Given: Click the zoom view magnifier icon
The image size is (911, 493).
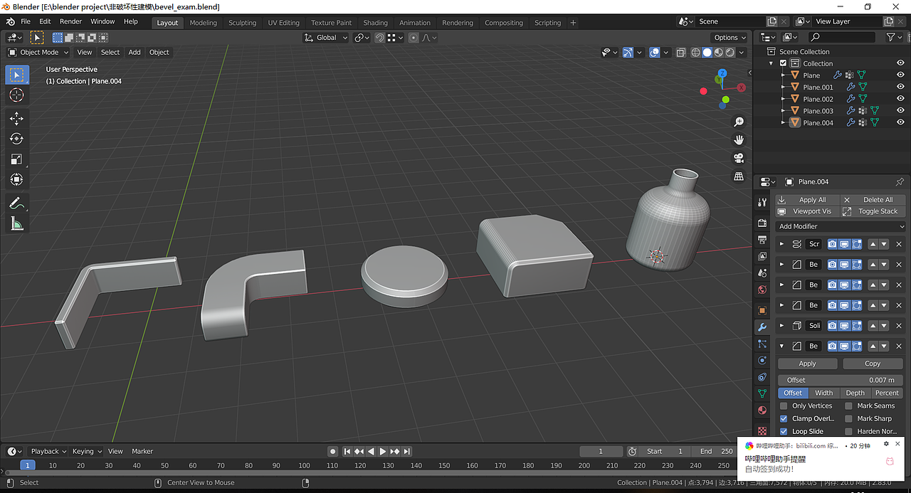Looking at the screenshot, I should coord(739,122).
